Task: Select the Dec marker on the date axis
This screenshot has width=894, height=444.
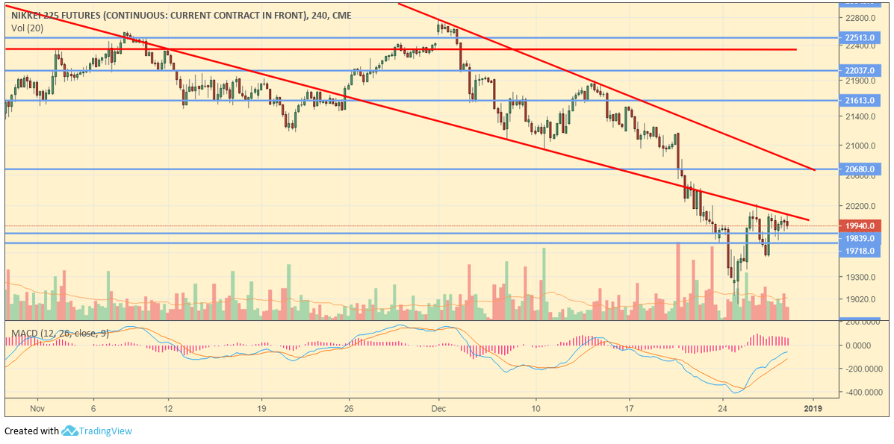Action: [438, 409]
